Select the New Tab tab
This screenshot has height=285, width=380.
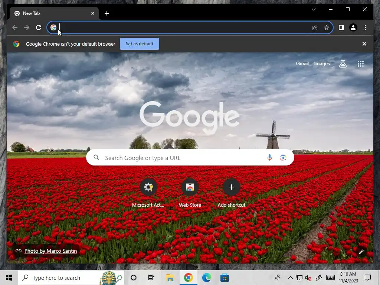54,13
